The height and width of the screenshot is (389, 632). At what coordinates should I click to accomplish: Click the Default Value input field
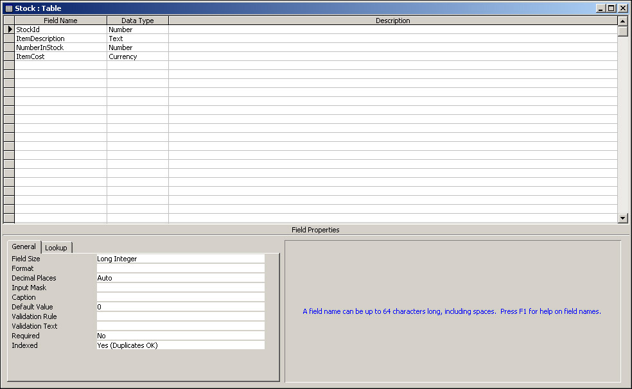pyautogui.click(x=180, y=307)
